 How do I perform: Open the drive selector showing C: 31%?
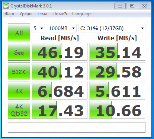click(112, 28)
